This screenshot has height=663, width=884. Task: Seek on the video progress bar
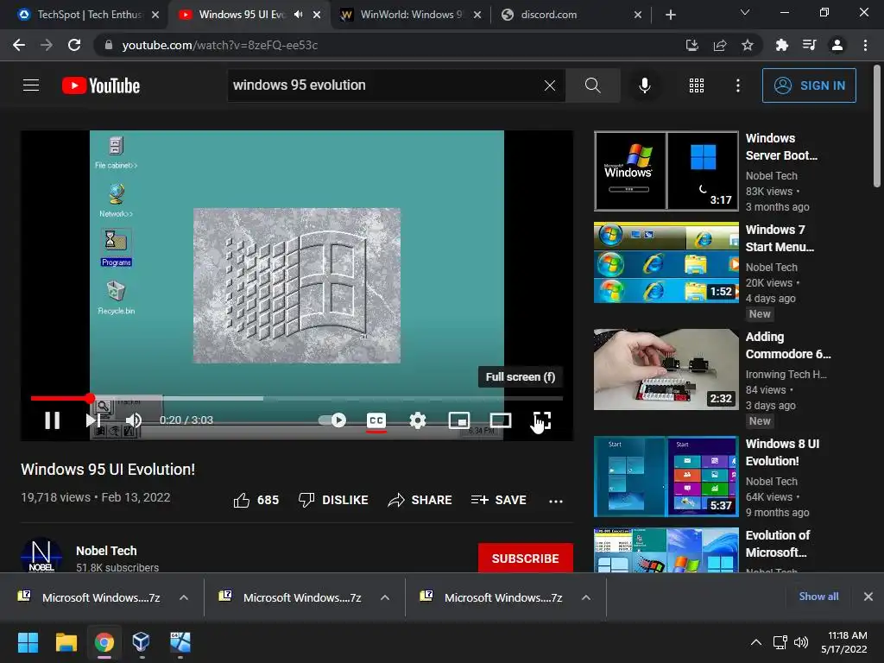click(297, 399)
